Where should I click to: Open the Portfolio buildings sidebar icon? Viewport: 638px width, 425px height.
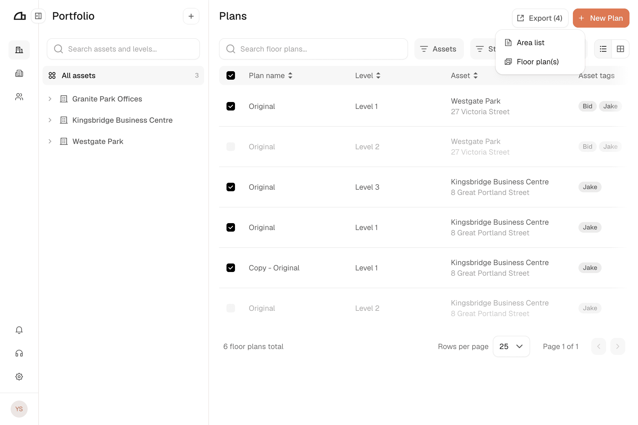click(19, 50)
